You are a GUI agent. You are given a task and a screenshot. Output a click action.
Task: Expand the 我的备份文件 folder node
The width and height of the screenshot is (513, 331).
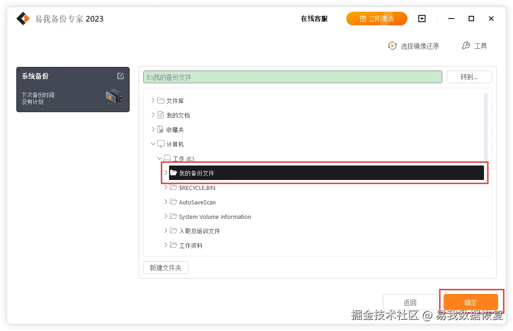click(x=165, y=173)
